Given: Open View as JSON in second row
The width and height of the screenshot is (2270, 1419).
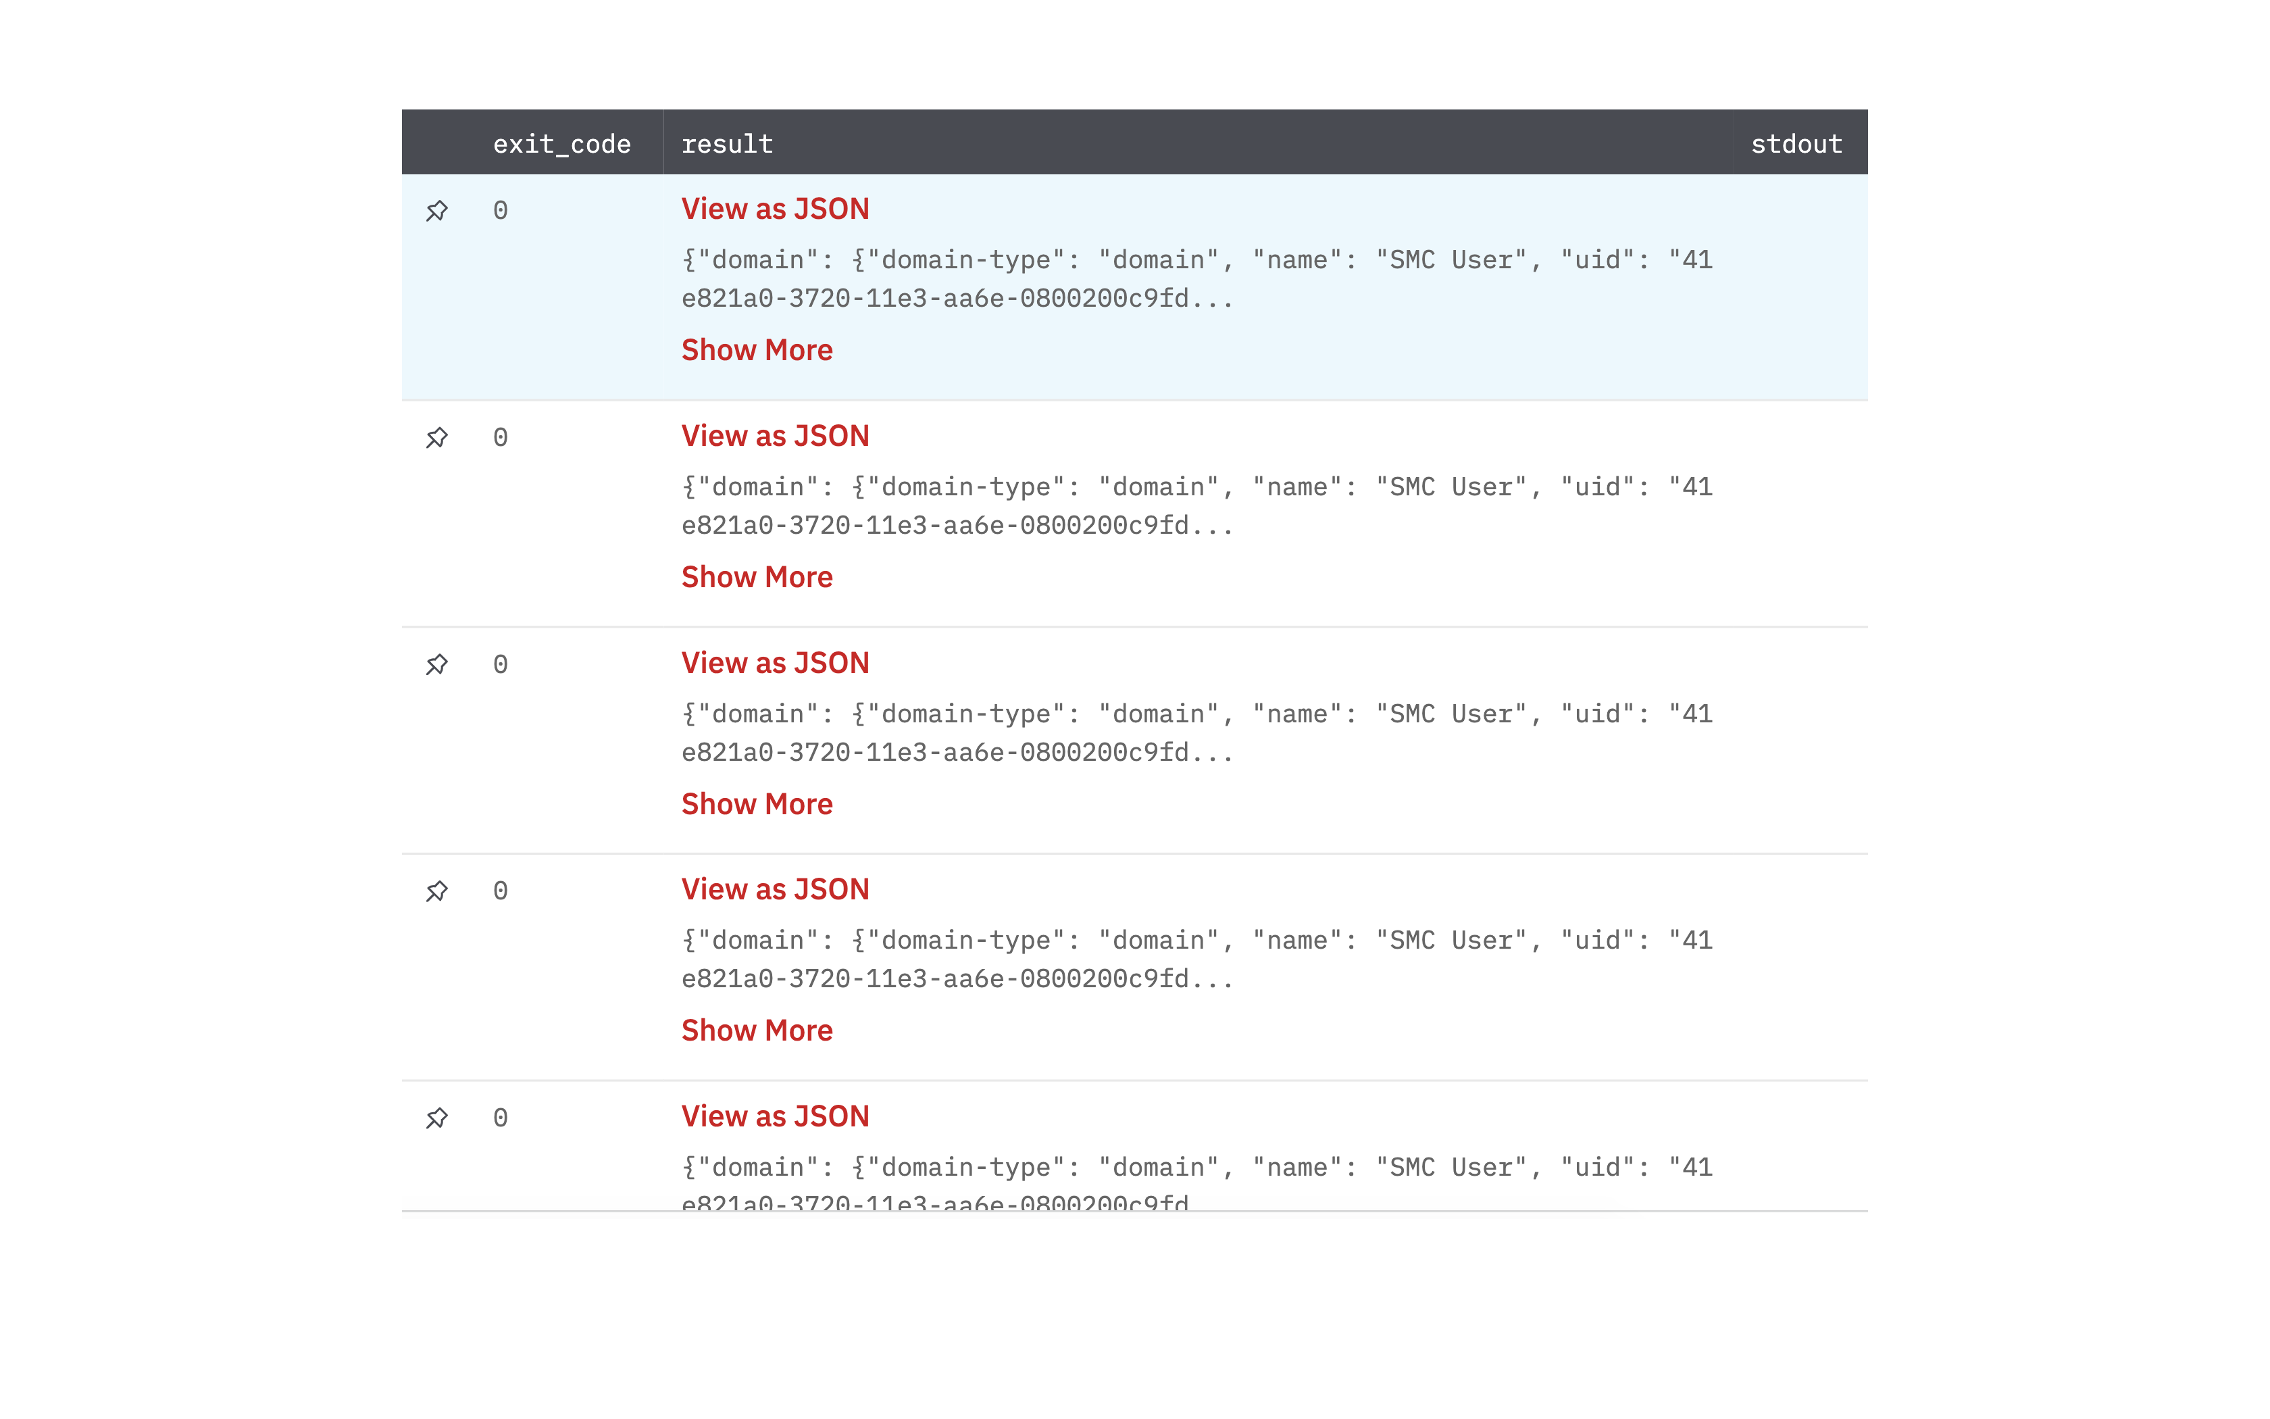Looking at the screenshot, I should pyautogui.click(x=775, y=435).
